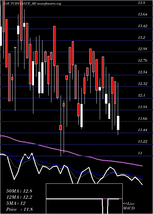This screenshot has height=214, width=153.
Task: Click the 5MA : 12 readout
Action: click(x=16, y=203)
